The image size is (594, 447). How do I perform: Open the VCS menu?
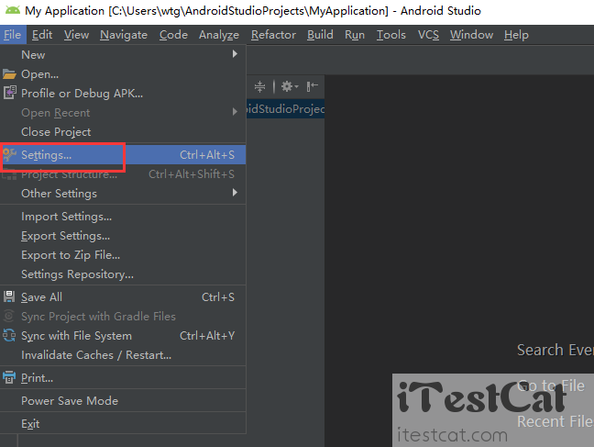[x=428, y=35]
